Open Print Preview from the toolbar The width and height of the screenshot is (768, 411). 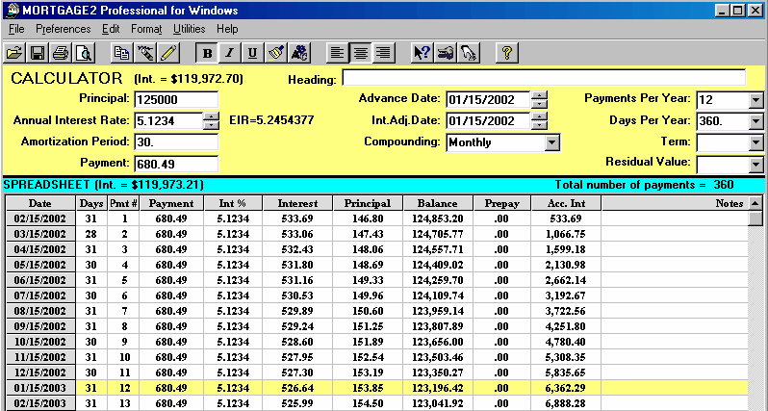point(84,53)
